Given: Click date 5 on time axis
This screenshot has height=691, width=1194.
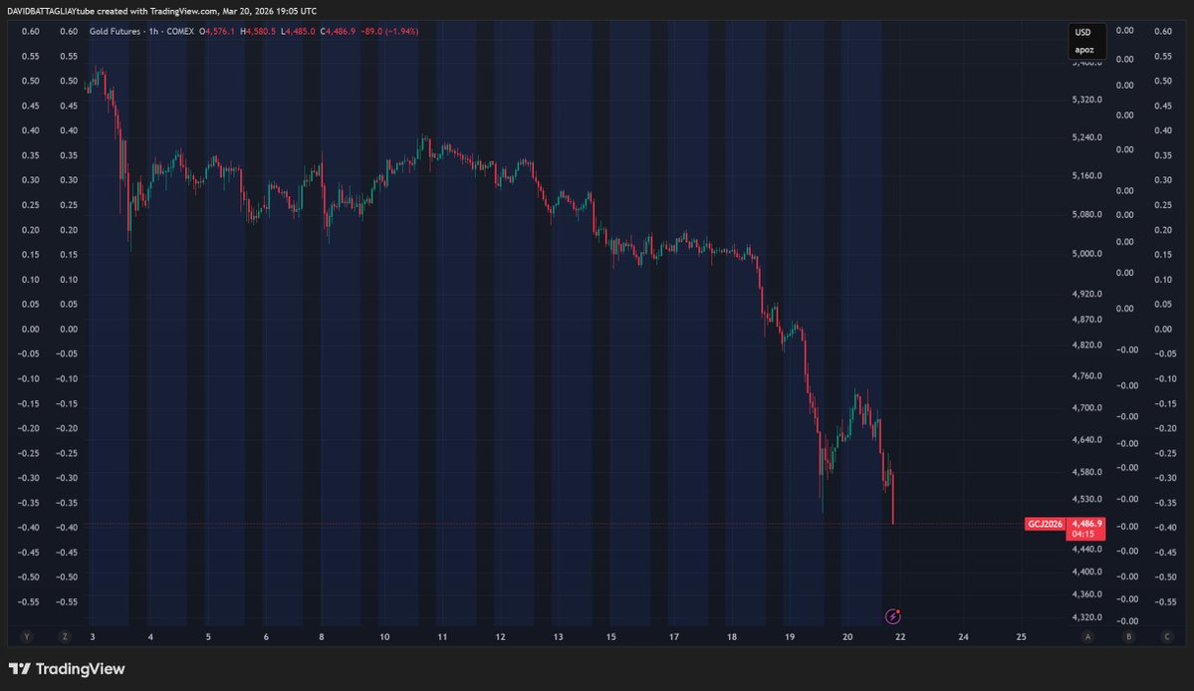Looking at the screenshot, I should tap(209, 637).
